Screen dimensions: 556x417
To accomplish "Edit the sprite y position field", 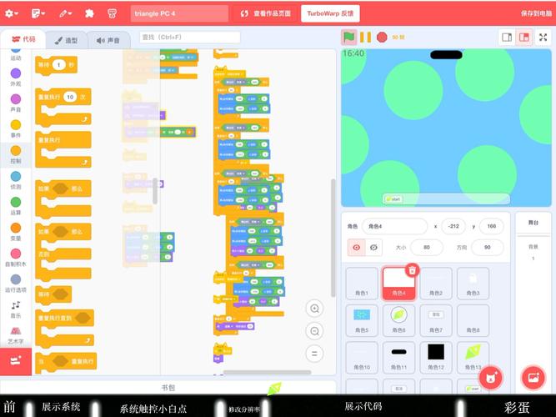I will click(491, 226).
